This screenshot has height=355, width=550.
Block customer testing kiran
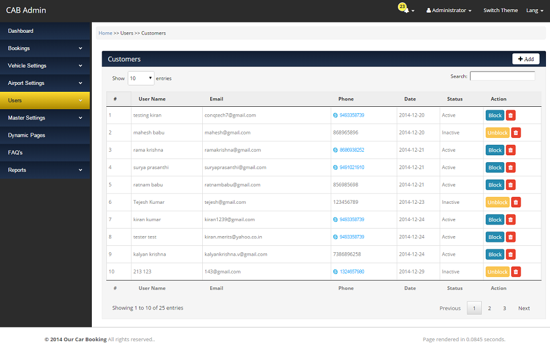coord(495,115)
